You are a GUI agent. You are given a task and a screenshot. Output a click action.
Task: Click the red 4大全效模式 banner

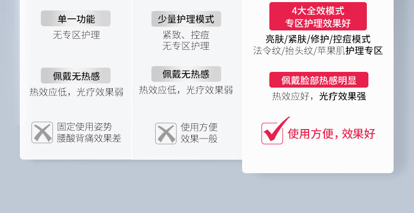318,16
